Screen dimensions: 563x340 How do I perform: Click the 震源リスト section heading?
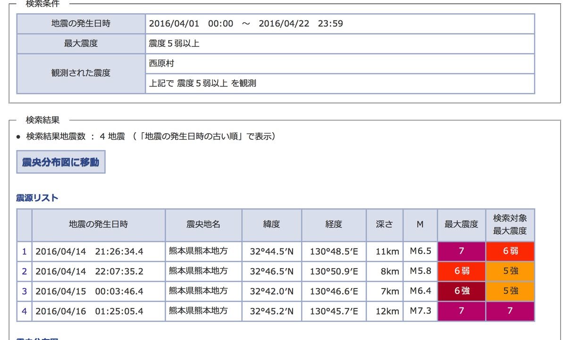37,198
